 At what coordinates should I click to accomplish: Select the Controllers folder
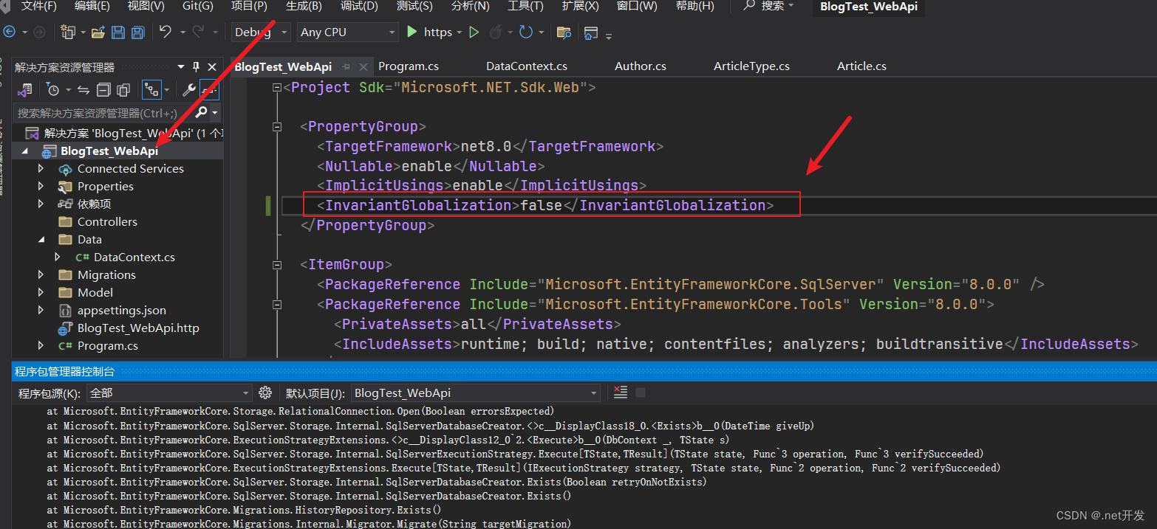(x=107, y=221)
